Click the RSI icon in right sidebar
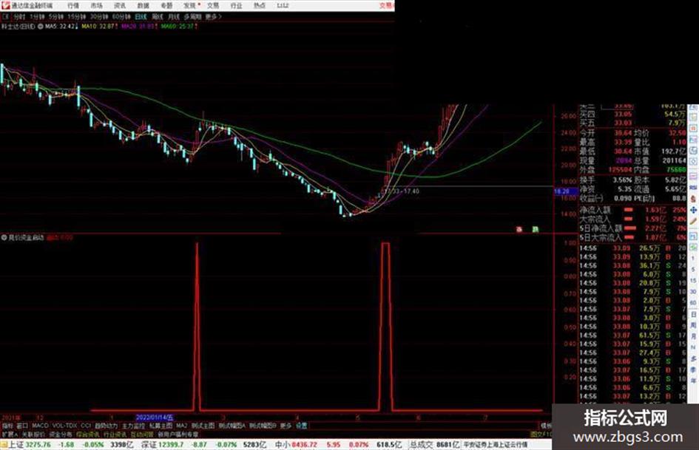The image size is (699, 450). pyautogui.click(x=693, y=188)
